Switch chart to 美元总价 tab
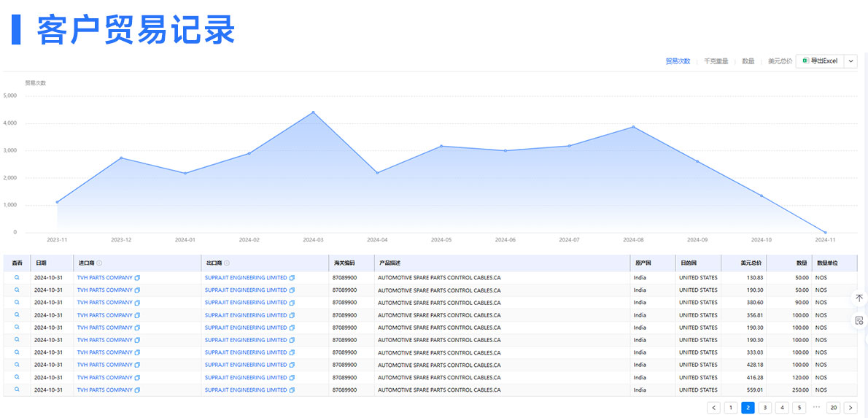Screen dimensions: 868x418 point(780,61)
